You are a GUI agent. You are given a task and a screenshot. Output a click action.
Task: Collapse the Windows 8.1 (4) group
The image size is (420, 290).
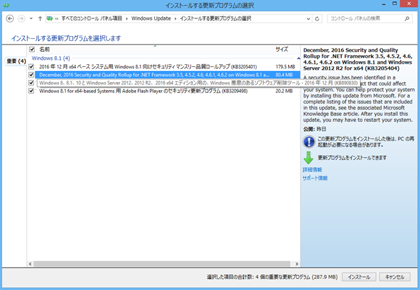click(x=299, y=58)
